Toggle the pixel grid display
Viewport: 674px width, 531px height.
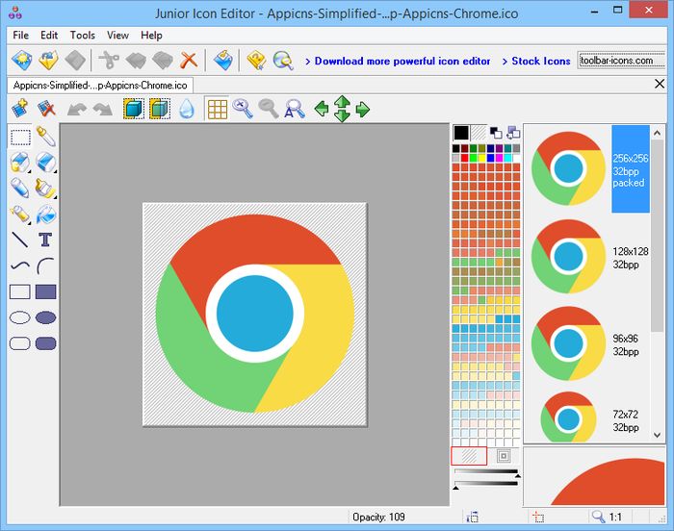pos(218,109)
